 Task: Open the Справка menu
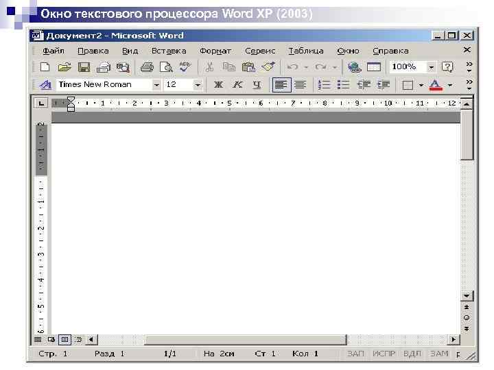pos(390,51)
